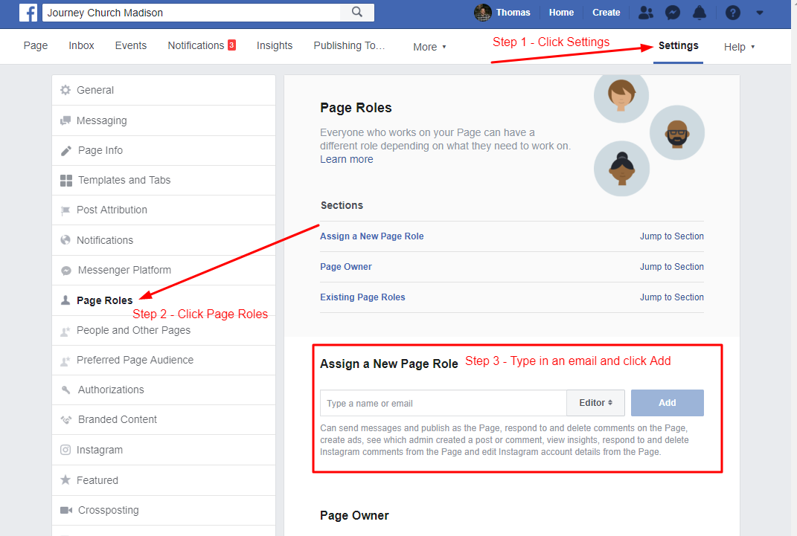This screenshot has height=536, width=797.
Task: Open the Friend Requests icon
Action: click(x=645, y=12)
